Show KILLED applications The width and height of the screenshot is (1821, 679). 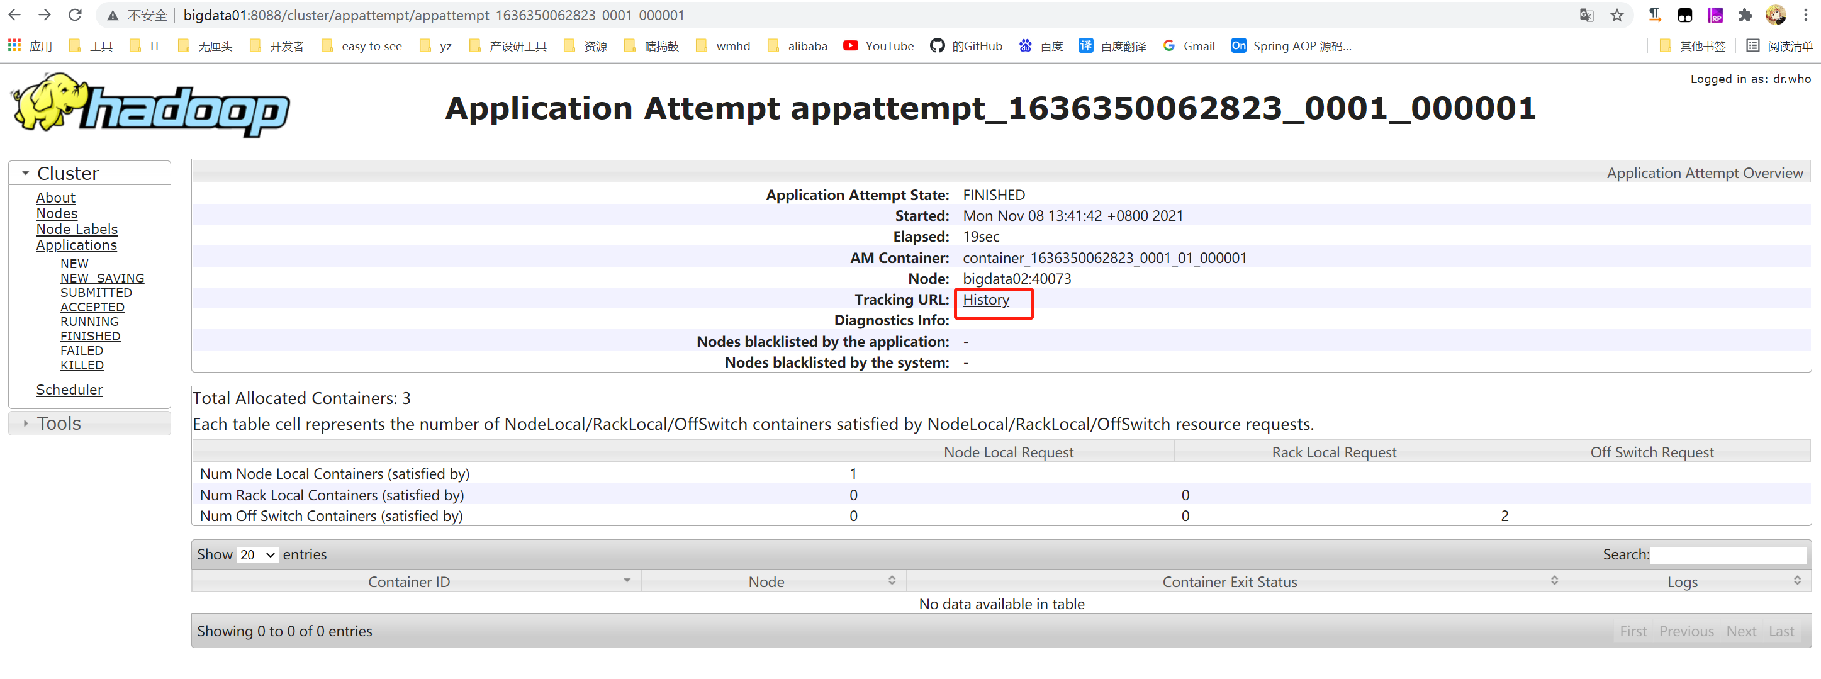pos(82,365)
